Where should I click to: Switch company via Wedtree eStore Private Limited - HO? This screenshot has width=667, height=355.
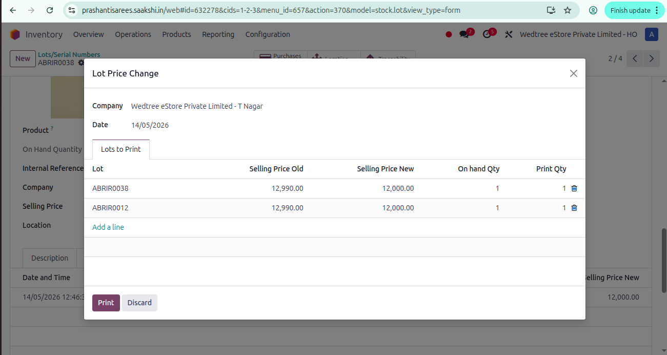tap(578, 34)
